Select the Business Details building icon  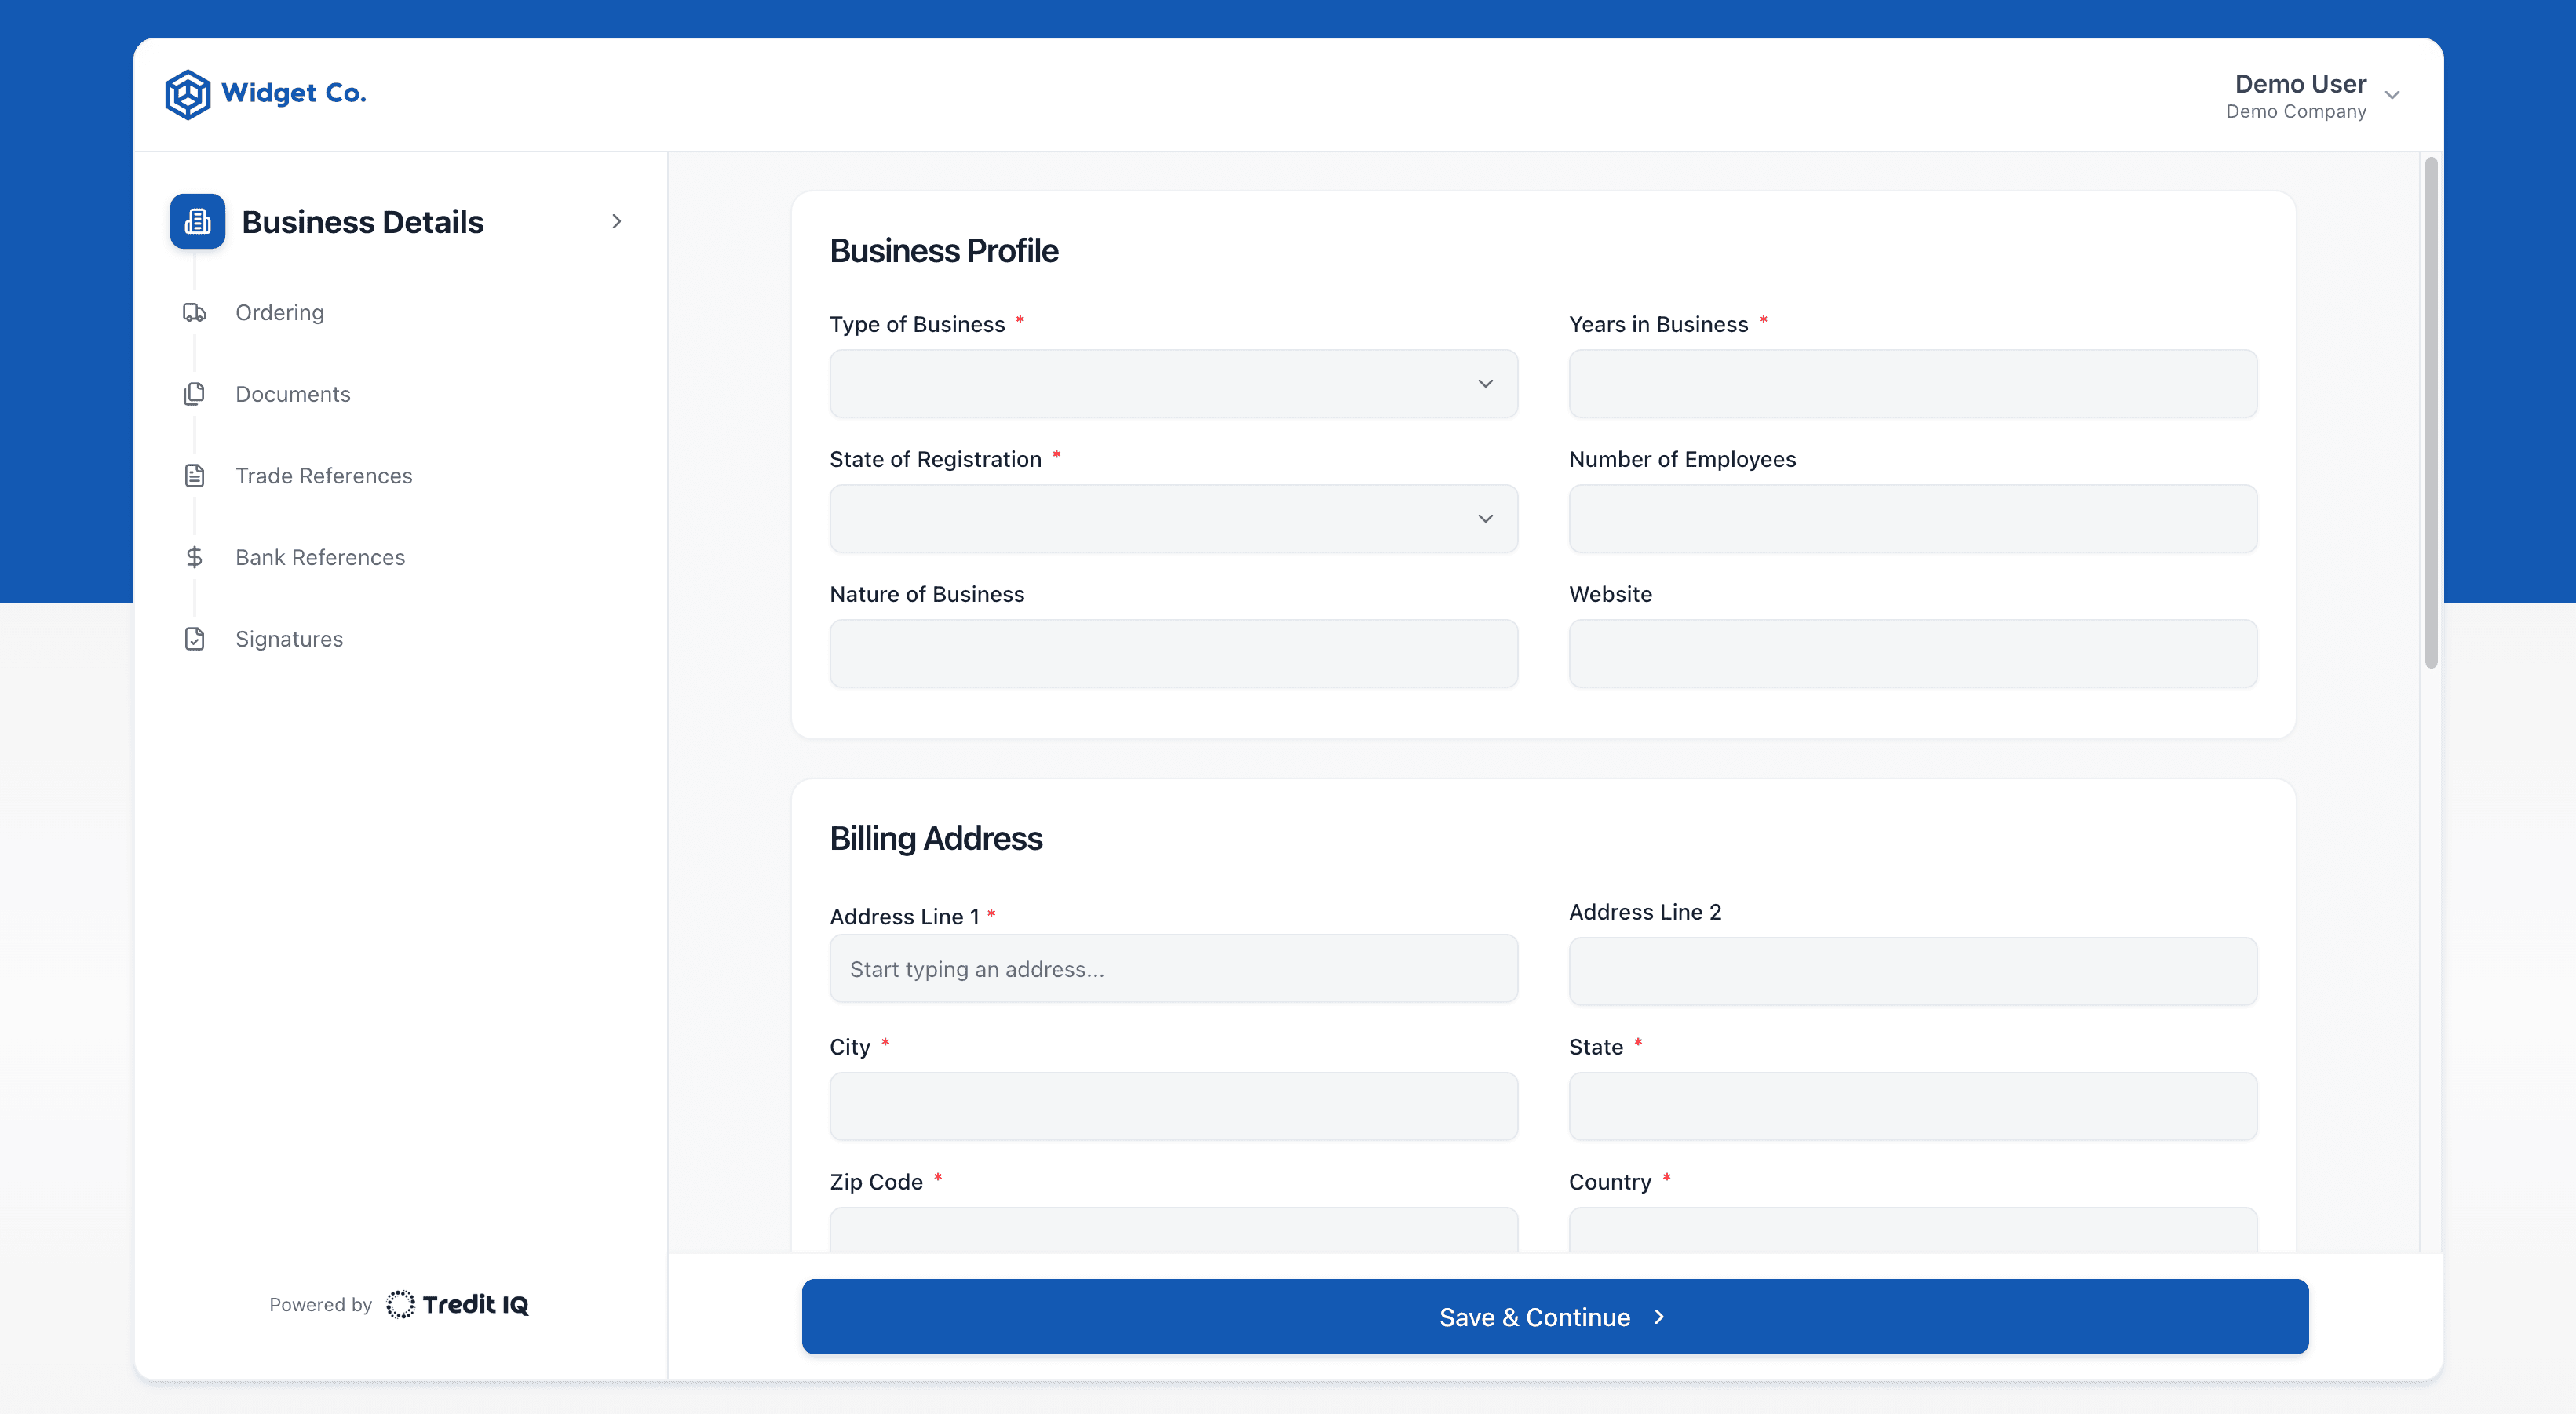click(196, 221)
